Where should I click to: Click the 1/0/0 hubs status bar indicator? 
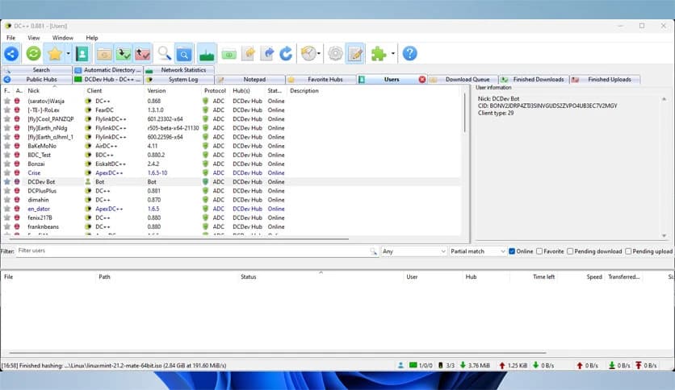pyautogui.click(x=421, y=366)
